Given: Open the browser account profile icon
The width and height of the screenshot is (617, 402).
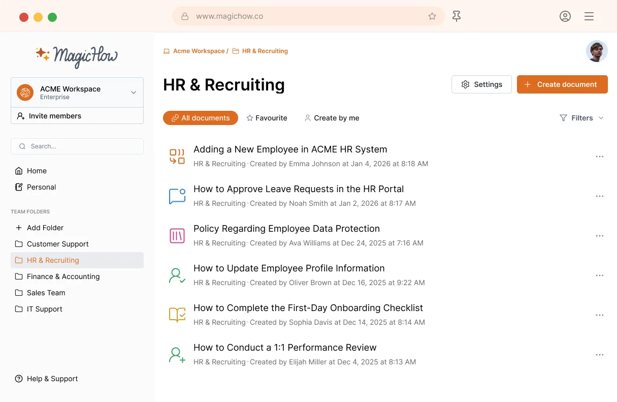Looking at the screenshot, I should point(565,16).
